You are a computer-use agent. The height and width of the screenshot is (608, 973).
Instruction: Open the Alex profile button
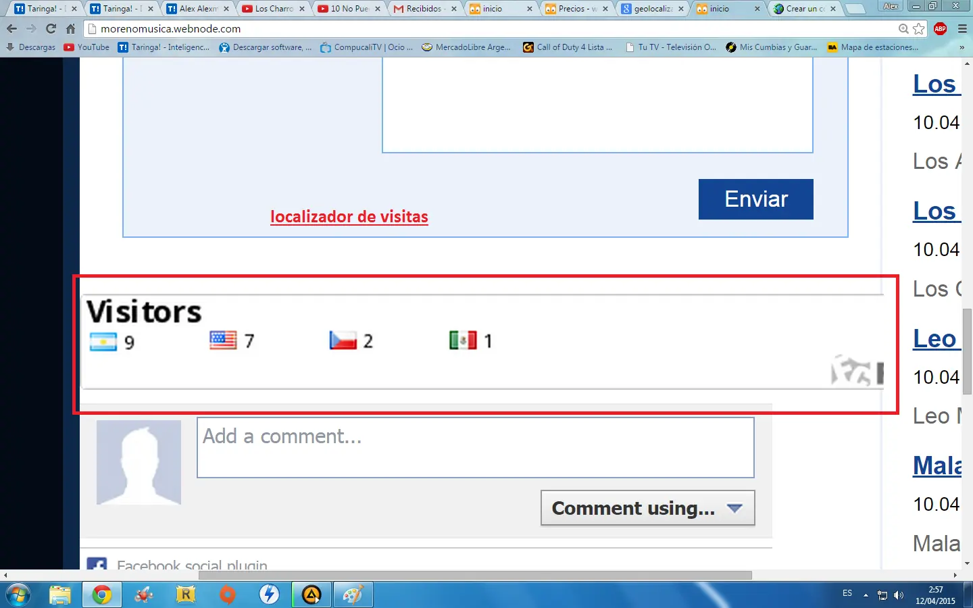pos(891,6)
